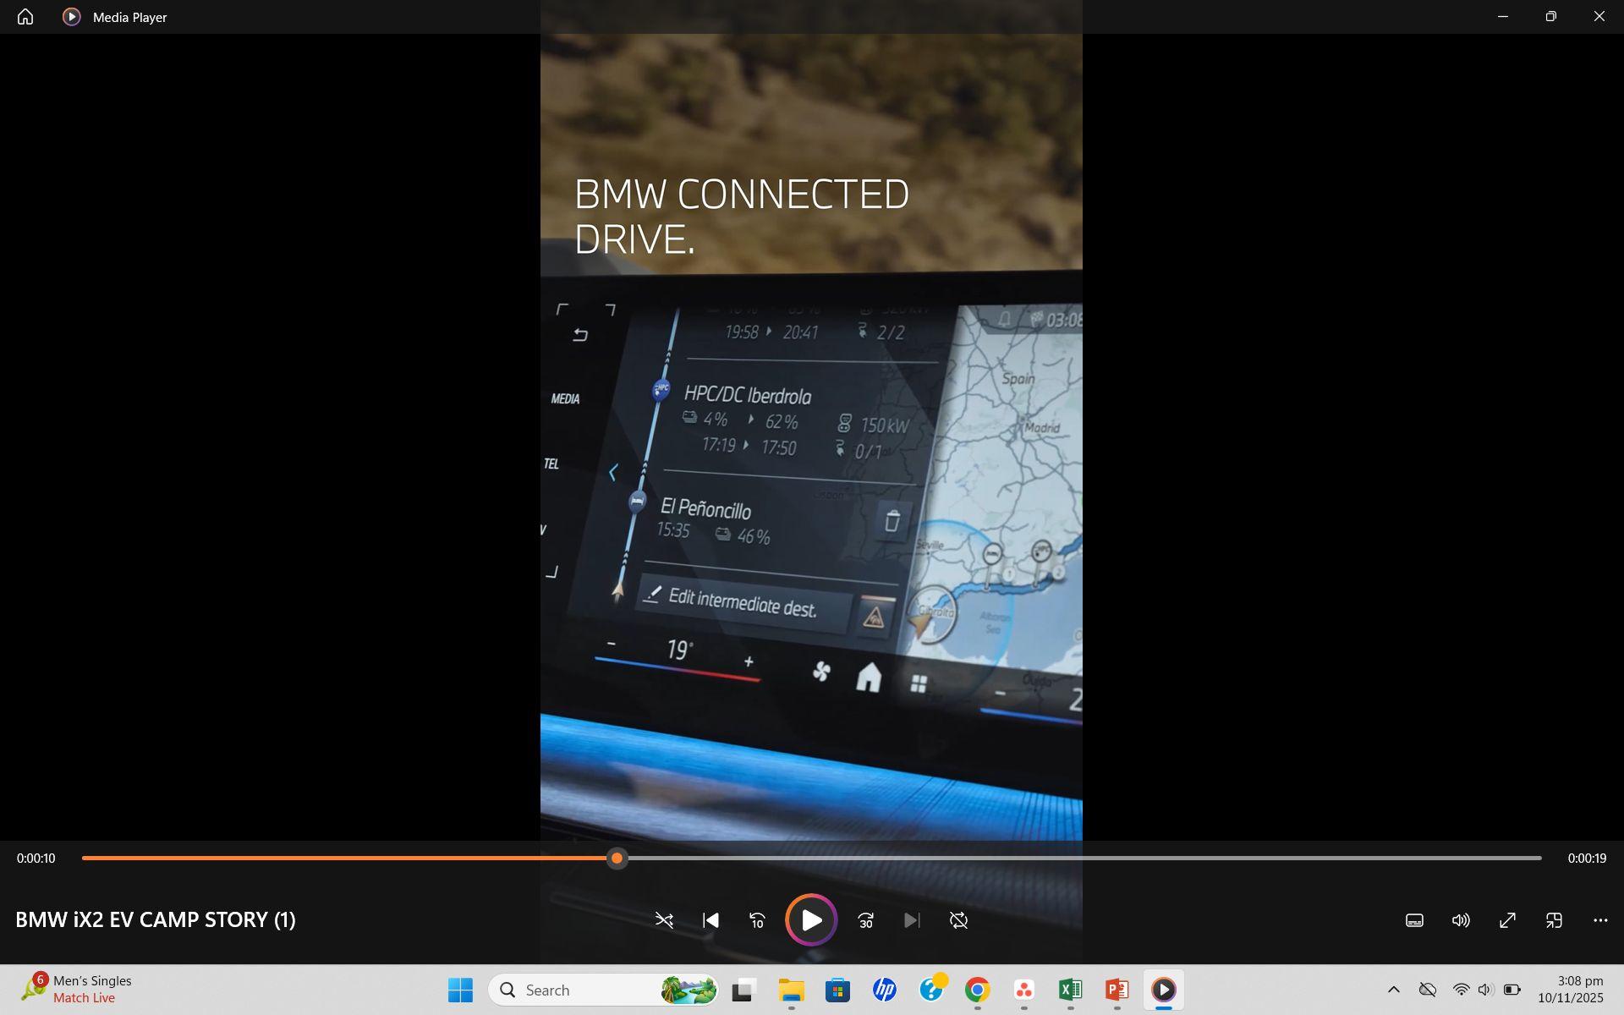The width and height of the screenshot is (1624, 1015).
Task: Click the Home icon in Media Player
Action: (x=25, y=17)
